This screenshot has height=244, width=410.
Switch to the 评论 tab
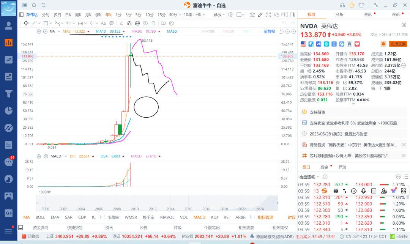pos(396,15)
